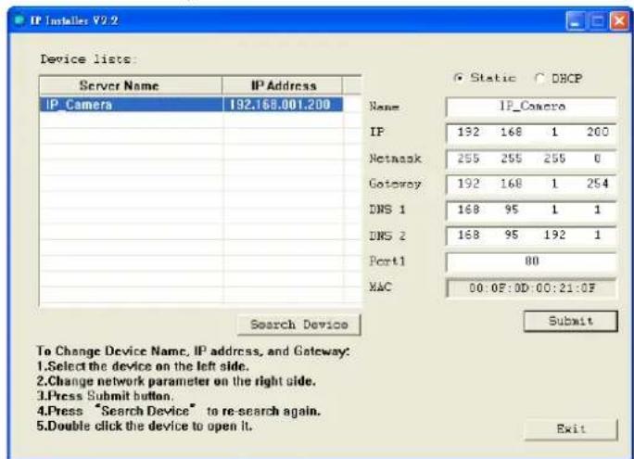Click the Exit button

571,428
